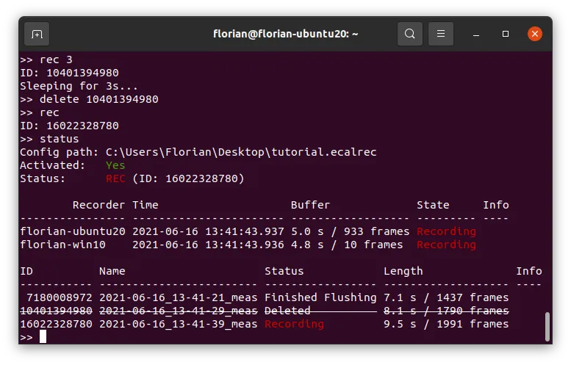This screenshot has height=365, width=571.
Task: Click measurement ID 16022328780 in bottom table
Action: click(x=56, y=324)
